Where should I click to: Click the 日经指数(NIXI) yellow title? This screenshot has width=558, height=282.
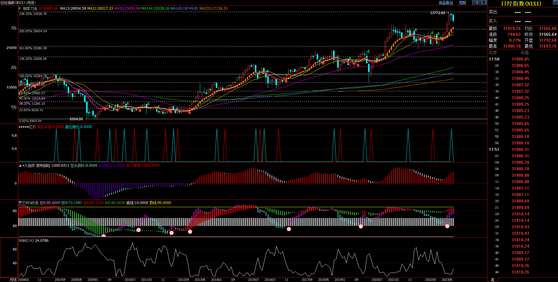[521, 4]
